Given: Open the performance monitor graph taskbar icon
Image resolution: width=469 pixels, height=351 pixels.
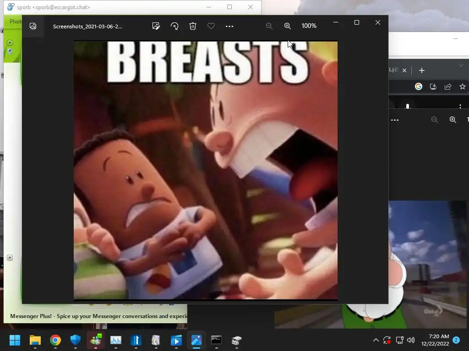Looking at the screenshot, I should (116, 340).
